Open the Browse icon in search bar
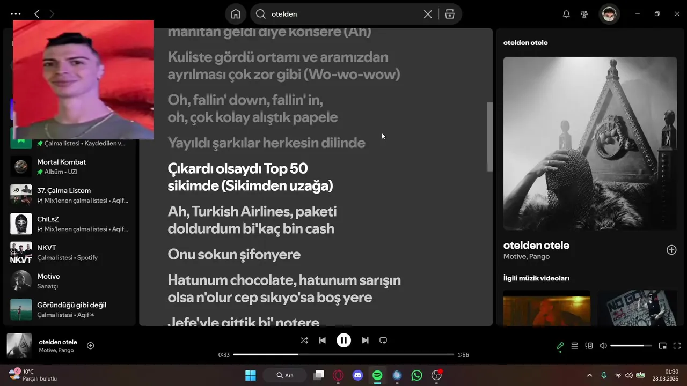The height and width of the screenshot is (386, 687). coord(450,14)
